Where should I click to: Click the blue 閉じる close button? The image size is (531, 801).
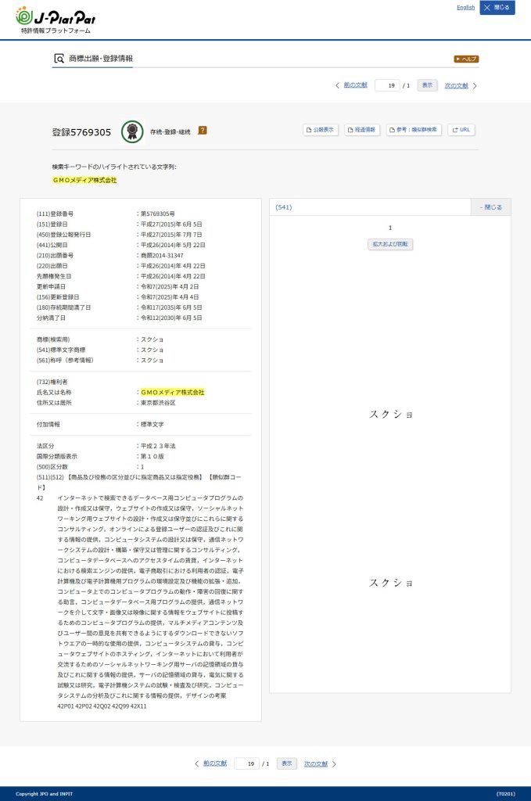click(497, 8)
